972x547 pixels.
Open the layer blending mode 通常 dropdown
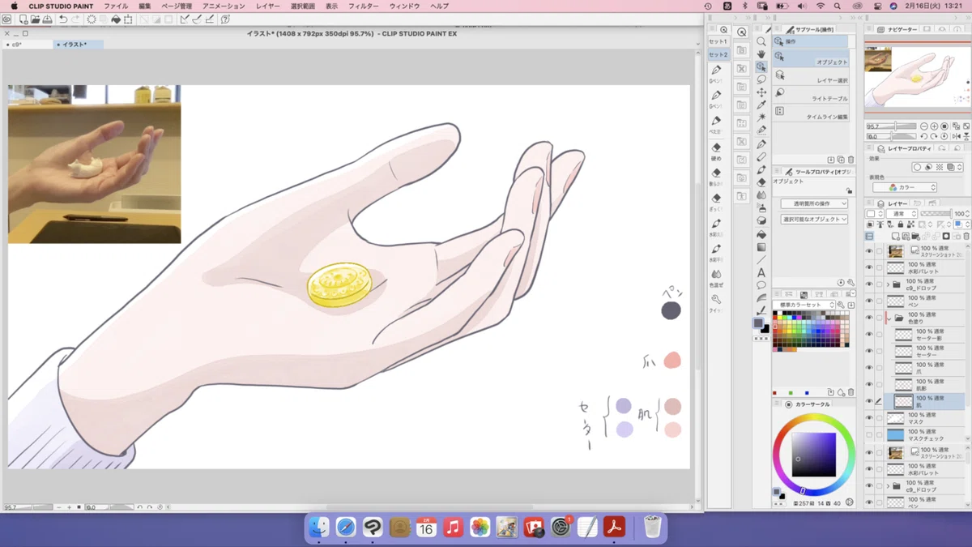(x=900, y=214)
